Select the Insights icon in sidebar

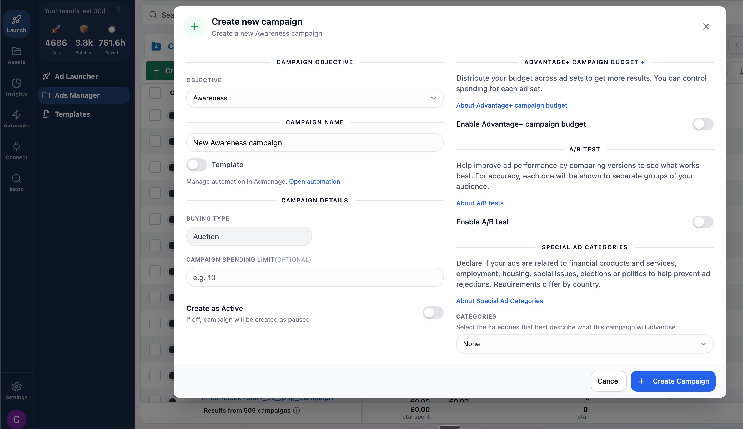coord(16,87)
